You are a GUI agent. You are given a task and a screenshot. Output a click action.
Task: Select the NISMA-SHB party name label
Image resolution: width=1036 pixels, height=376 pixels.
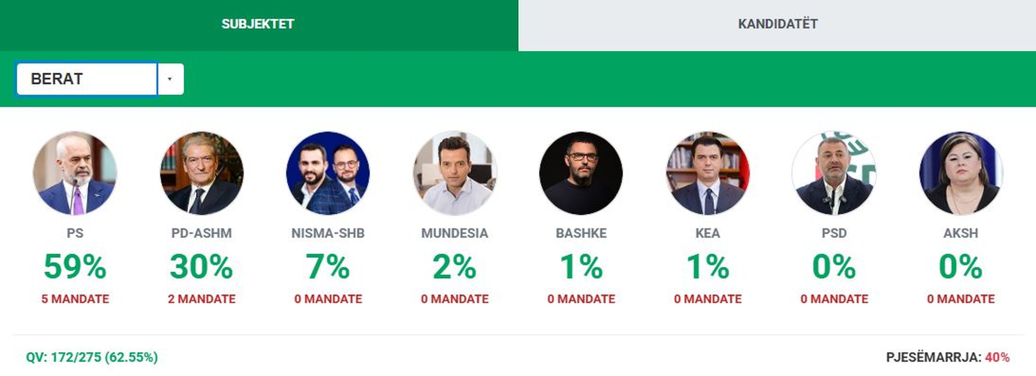[328, 233]
